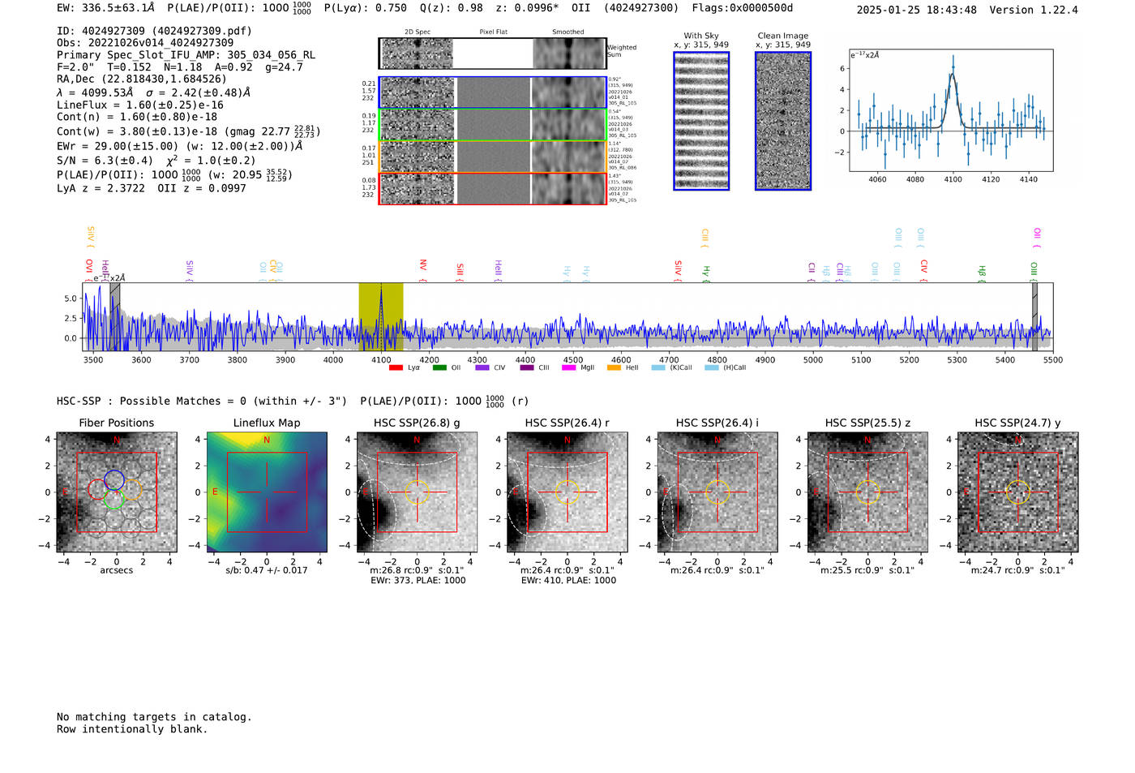Click the green fiber circle in Fiber Positions
The height and width of the screenshot is (773, 1135).
tap(113, 499)
